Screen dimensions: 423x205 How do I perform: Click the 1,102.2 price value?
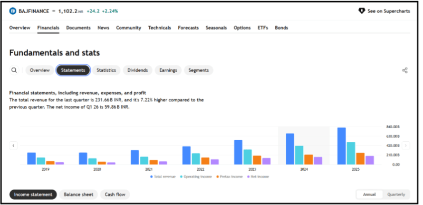click(68, 11)
